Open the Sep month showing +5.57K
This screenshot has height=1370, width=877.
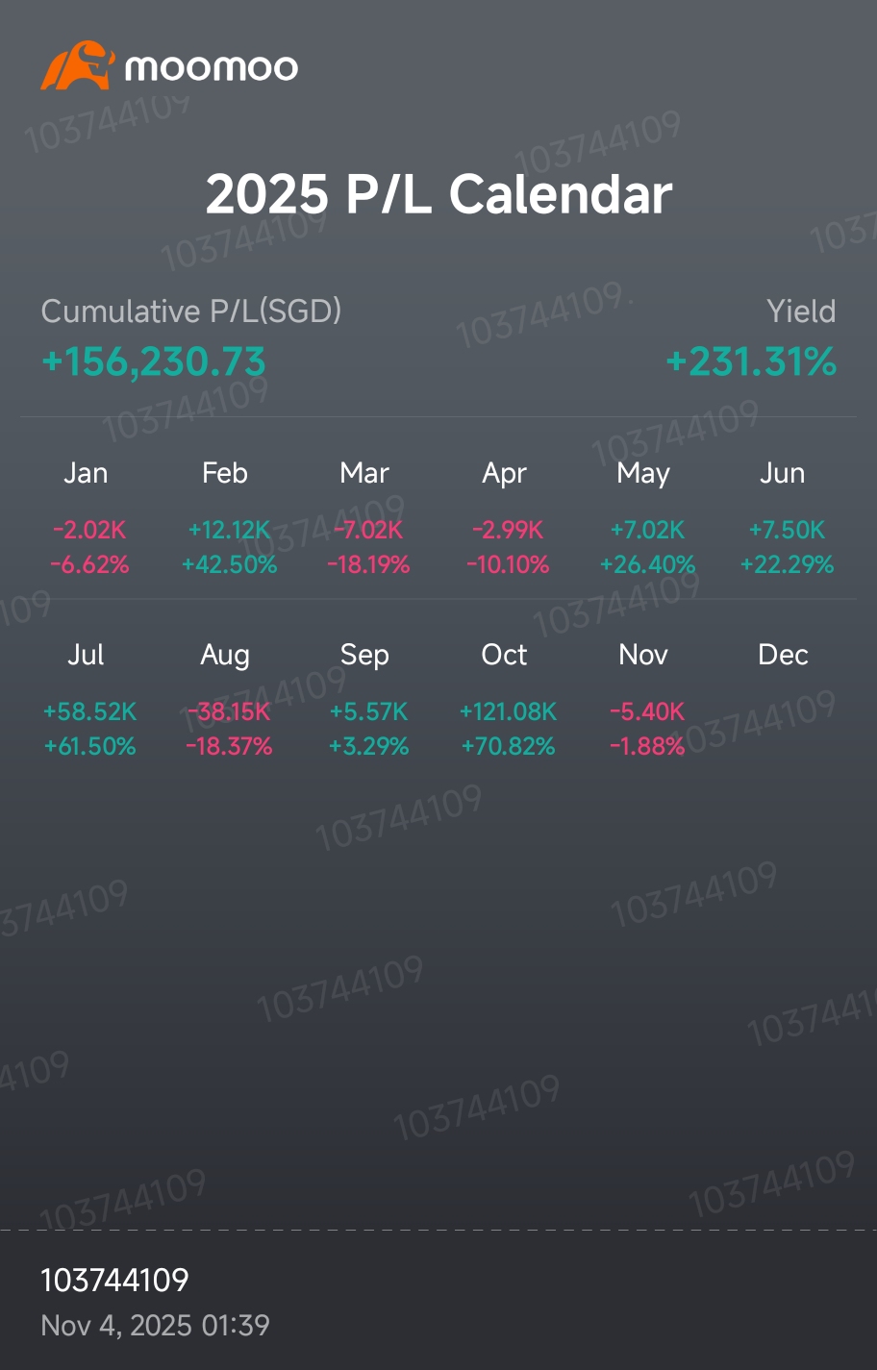(368, 699)
